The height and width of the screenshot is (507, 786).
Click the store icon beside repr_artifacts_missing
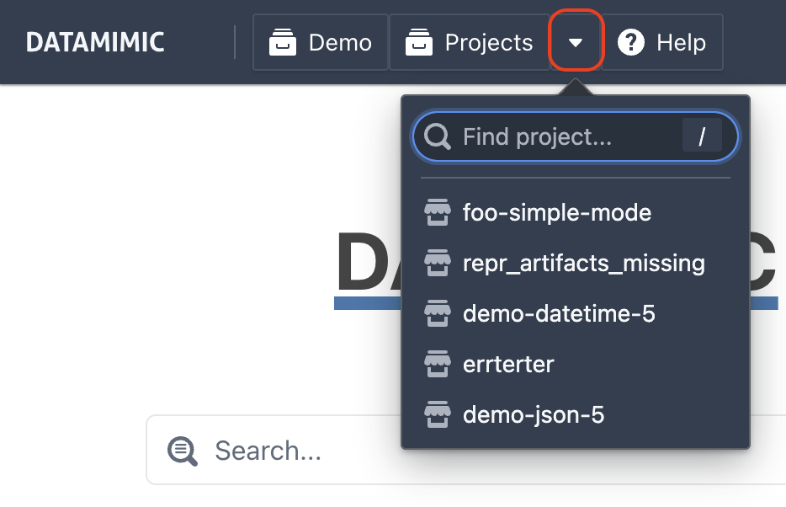[438, 264]
